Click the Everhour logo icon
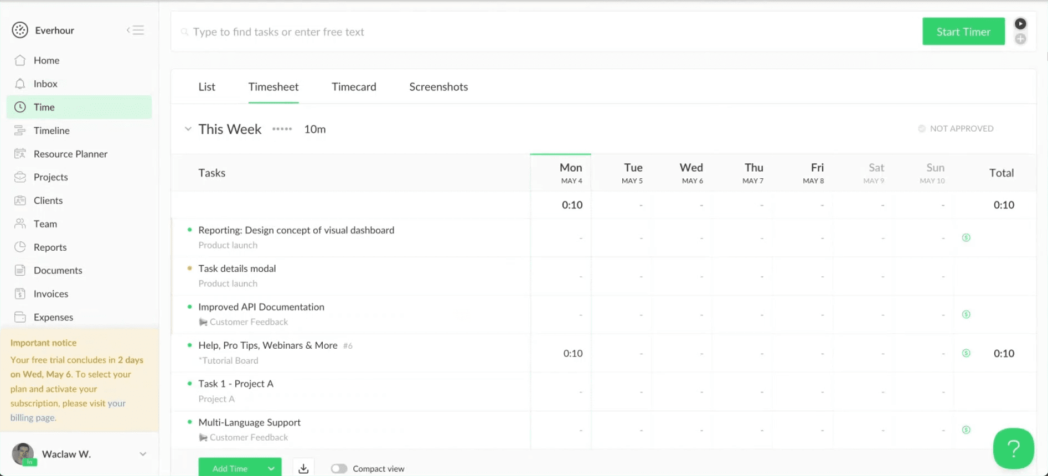Viewport: 1048px width, 476px height. (20, 30)
